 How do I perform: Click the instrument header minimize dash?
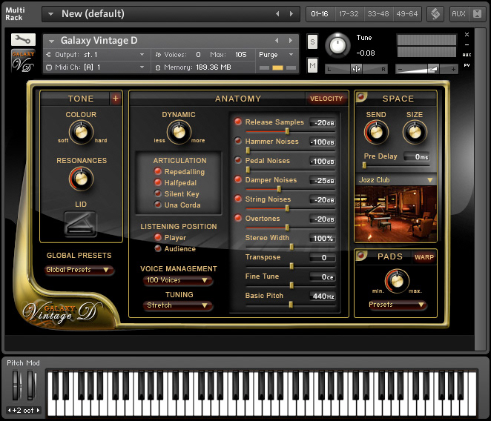467,44
